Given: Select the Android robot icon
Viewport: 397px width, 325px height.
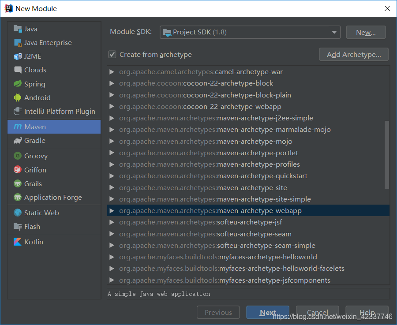Looking at the screenshot, I should (18, 97).
